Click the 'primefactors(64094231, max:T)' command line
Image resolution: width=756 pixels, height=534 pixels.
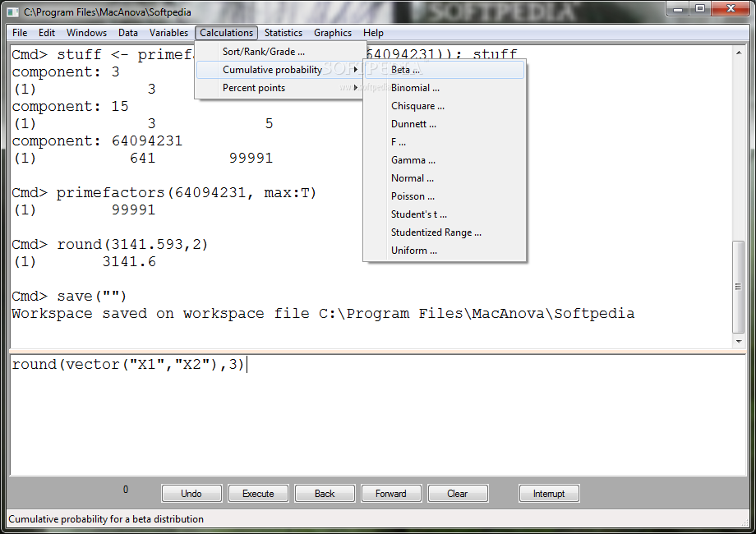pyautogui.click(x=164, y=193)
